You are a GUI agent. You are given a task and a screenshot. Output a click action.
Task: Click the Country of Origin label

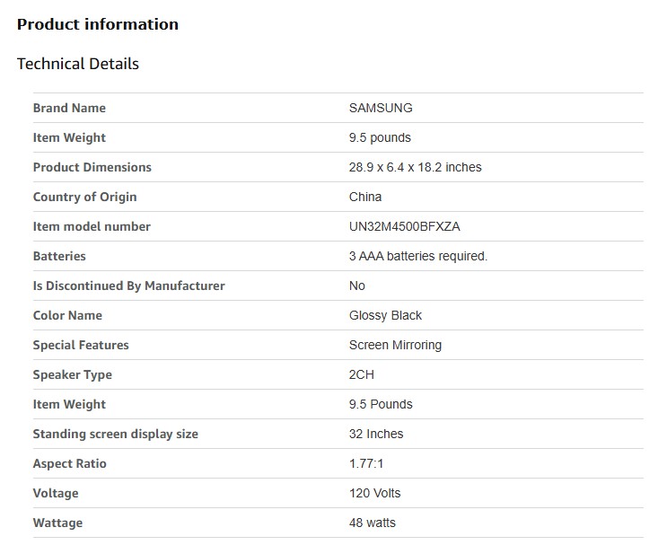tap(84, 197)
